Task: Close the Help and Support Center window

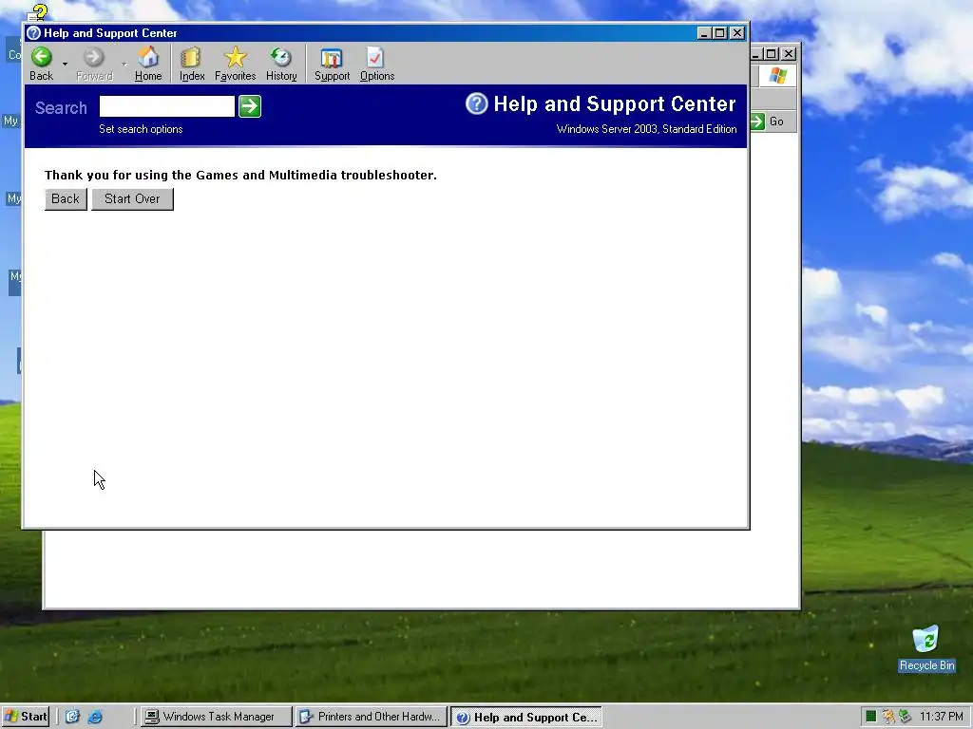Action: click(x=736, y=33)
